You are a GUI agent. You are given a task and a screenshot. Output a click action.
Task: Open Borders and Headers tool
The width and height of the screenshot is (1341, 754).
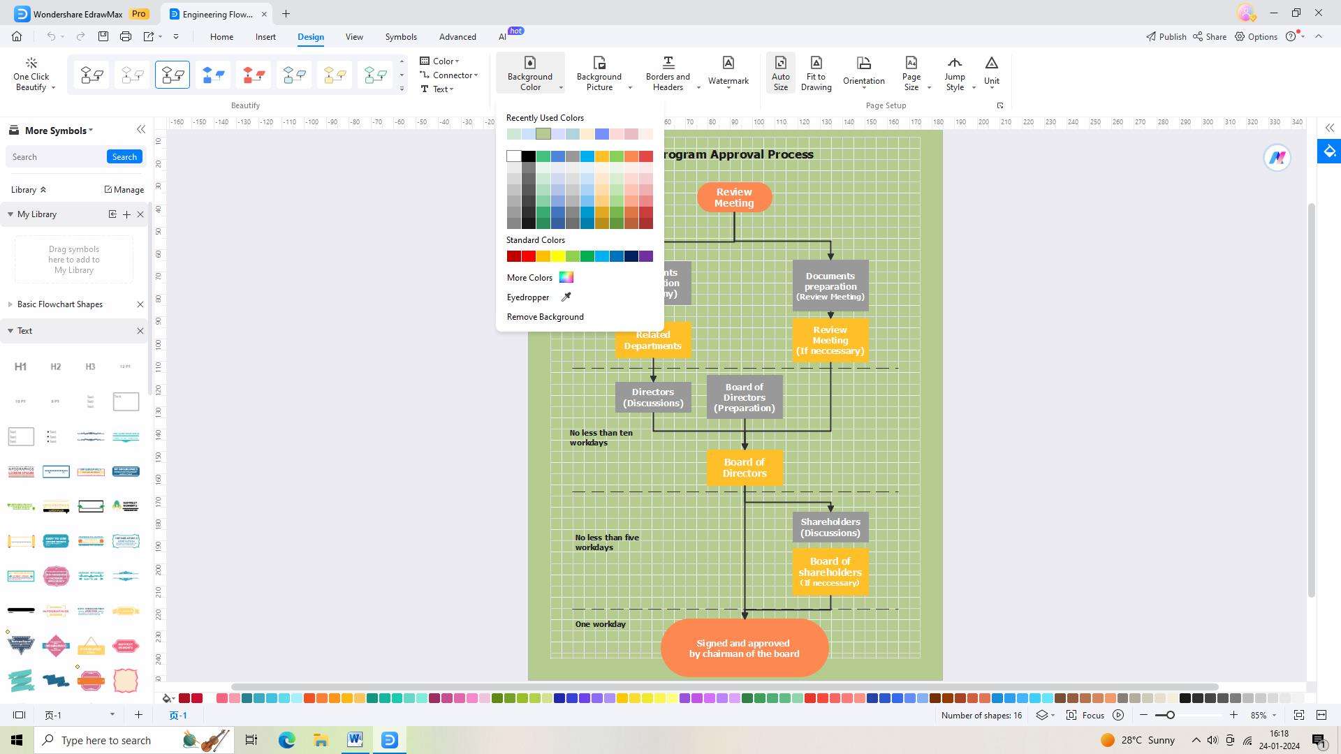click(668, 73)
